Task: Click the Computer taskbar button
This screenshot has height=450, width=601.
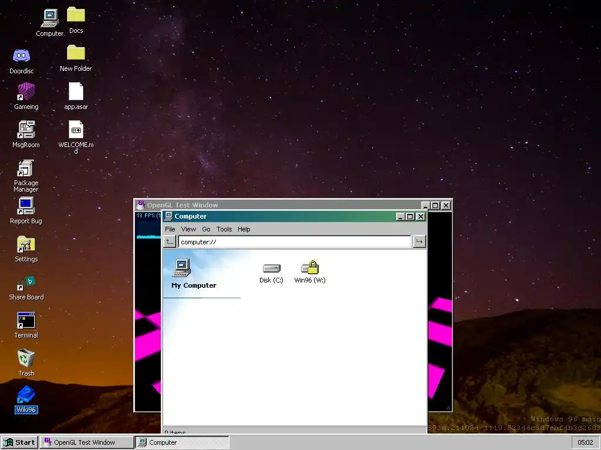Action: point(183,442)
